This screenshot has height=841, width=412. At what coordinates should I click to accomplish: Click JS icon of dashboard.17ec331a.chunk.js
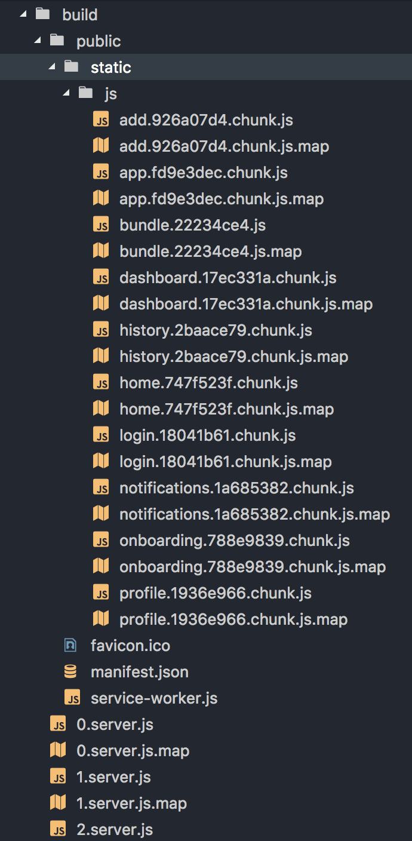[x=101, y=278]
